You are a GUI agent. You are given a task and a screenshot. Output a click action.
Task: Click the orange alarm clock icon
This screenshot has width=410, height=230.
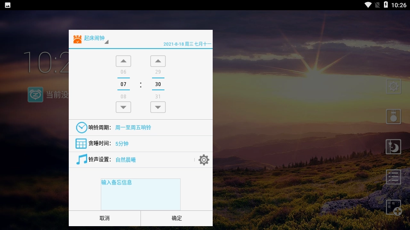coord(77,39)
